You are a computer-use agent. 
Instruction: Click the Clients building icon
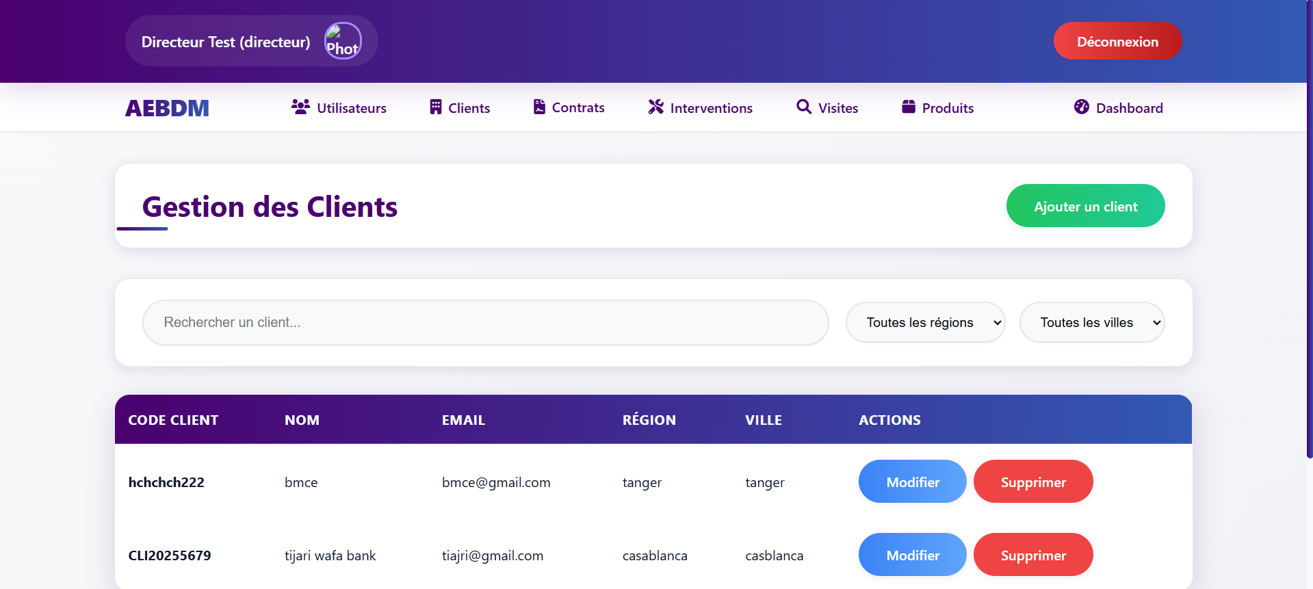pos(435,107)
